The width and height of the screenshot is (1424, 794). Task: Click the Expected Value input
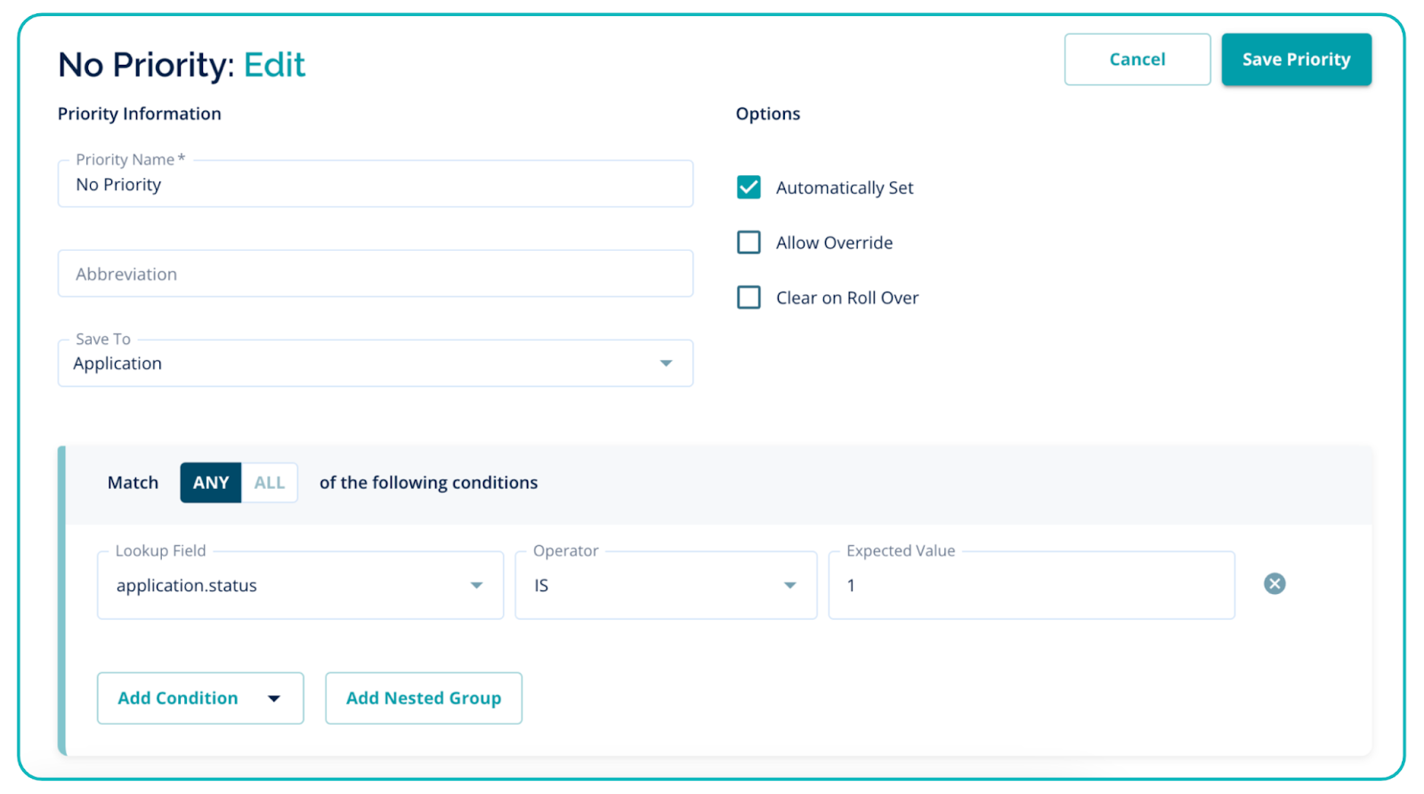(x=1031, y=585)
